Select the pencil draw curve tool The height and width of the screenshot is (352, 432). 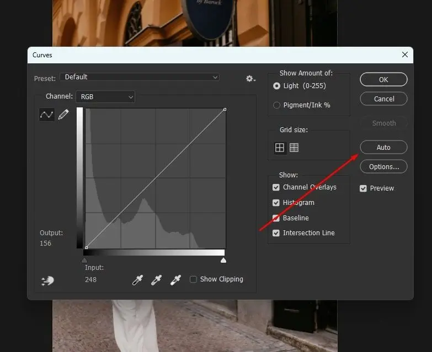(63, 115)
